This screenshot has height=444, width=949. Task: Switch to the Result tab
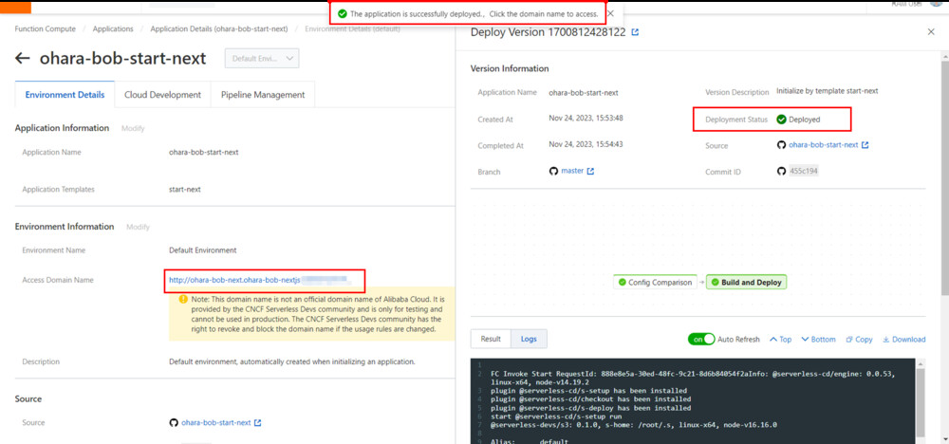[x=491, y=339]
